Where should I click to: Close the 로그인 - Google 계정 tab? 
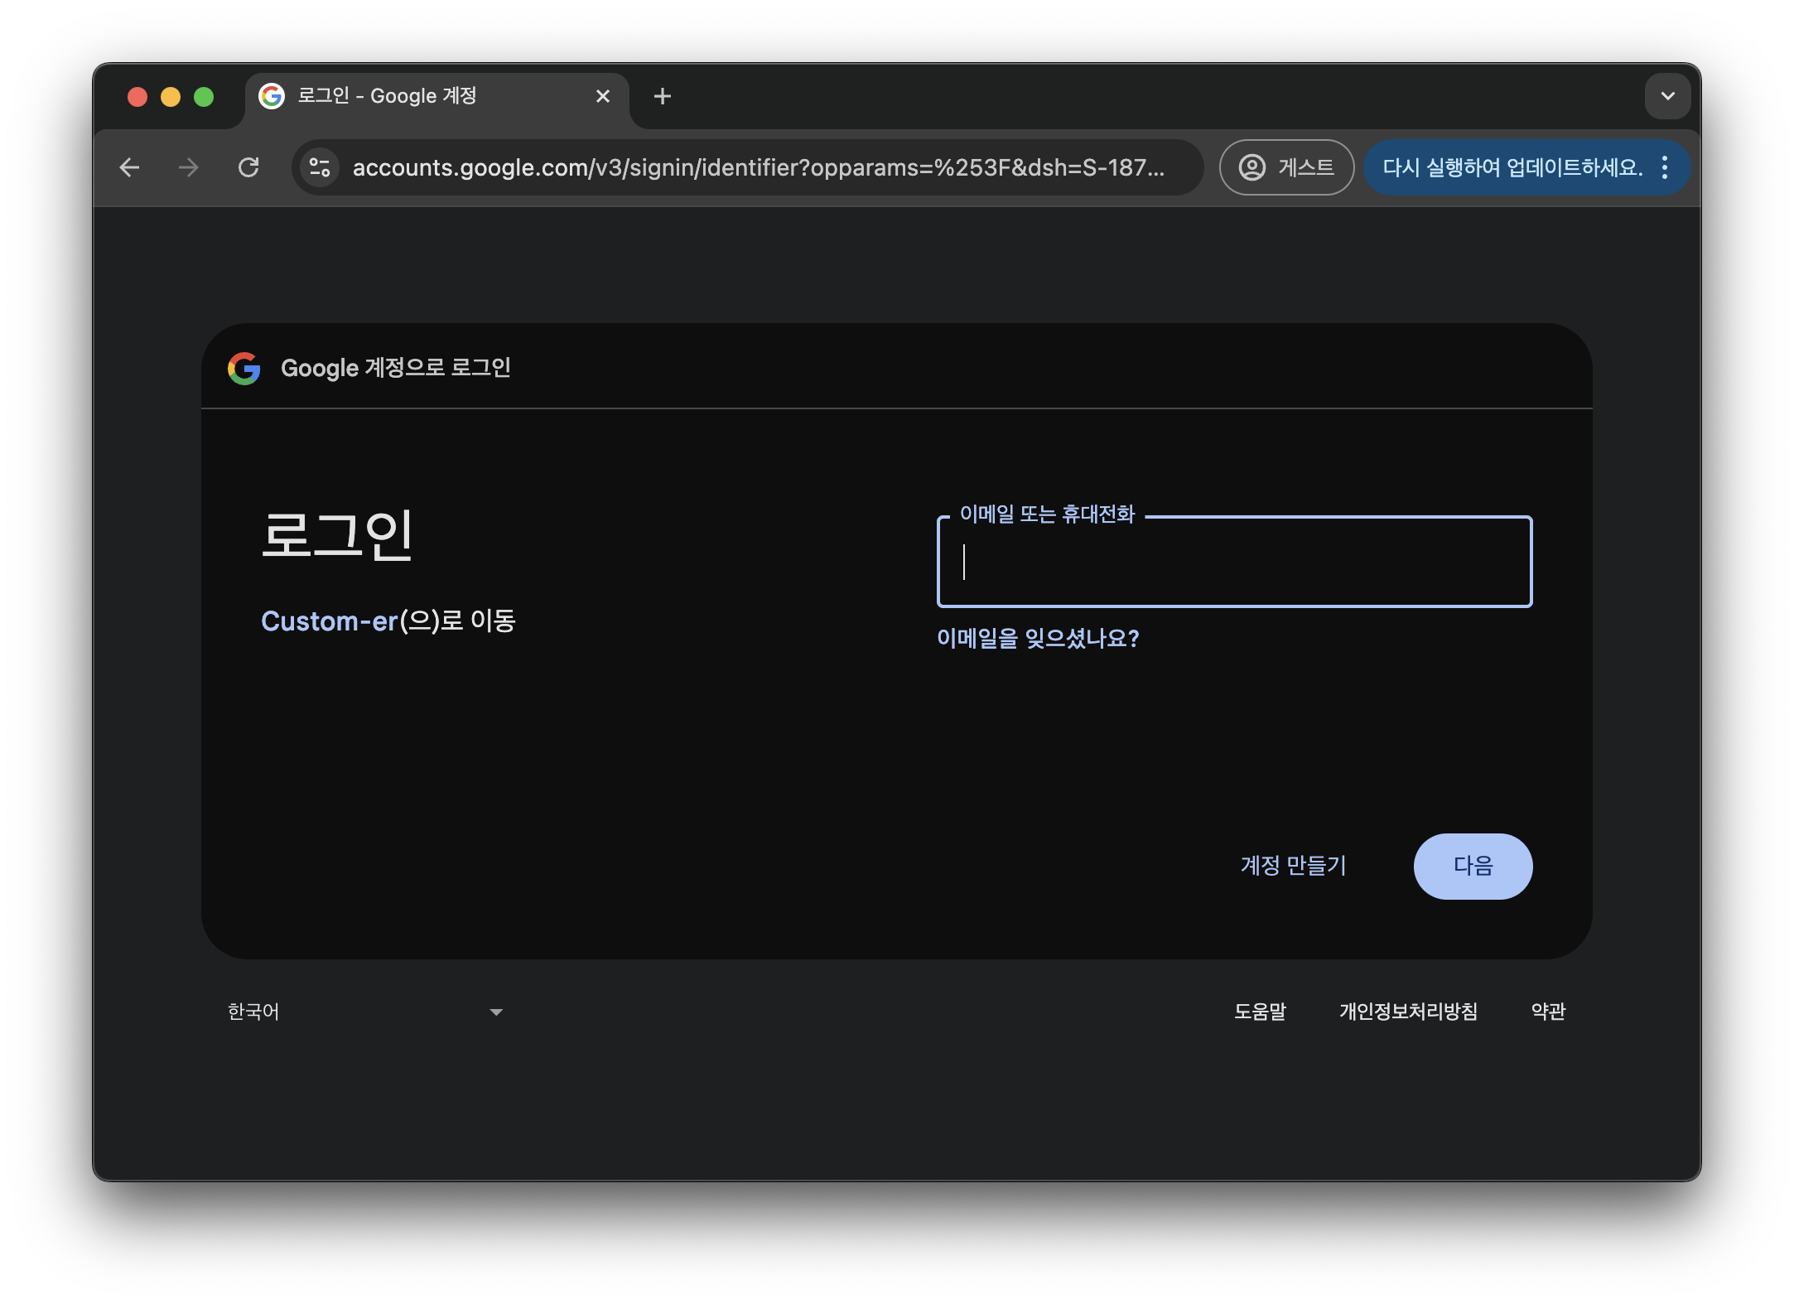[x=603, y=97]
